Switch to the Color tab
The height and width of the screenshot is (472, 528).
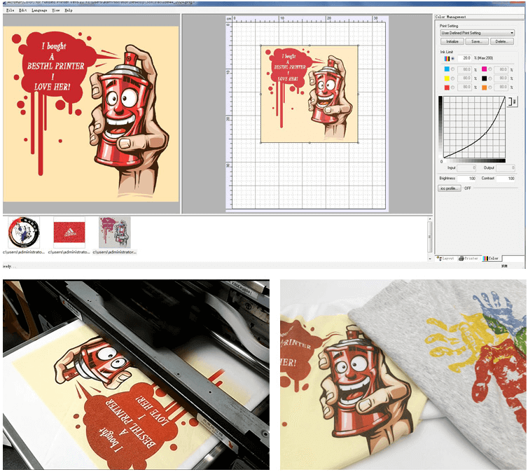pyautogui.click(x=491, y=258)
